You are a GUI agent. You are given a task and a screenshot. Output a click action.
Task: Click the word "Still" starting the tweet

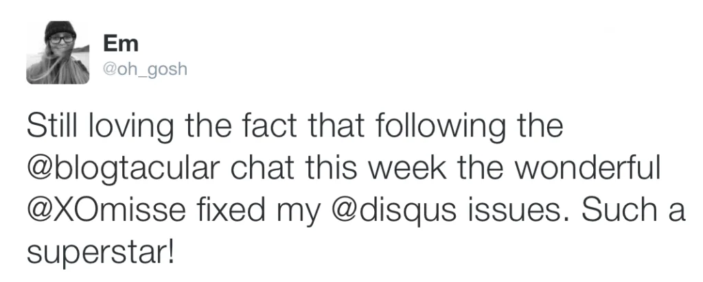tap(51, 128)
